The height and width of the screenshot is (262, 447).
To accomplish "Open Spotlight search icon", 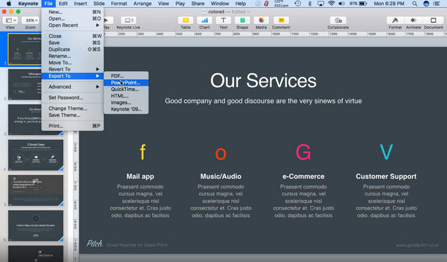I will coord(415,4).
